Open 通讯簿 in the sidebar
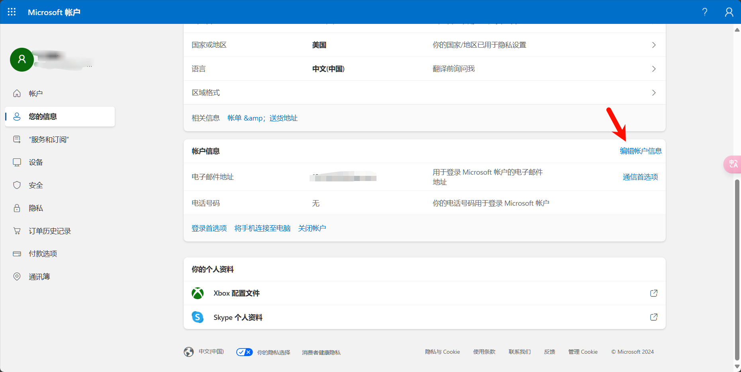Image resolution: width=741 pixels, height=372 pixels. 60,277
